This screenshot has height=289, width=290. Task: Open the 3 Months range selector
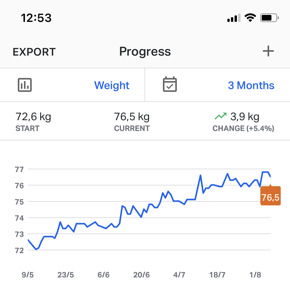(251, 85)
